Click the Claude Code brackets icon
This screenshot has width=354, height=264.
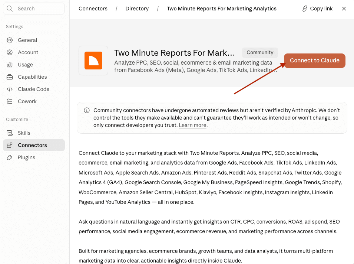pos(10,89)
